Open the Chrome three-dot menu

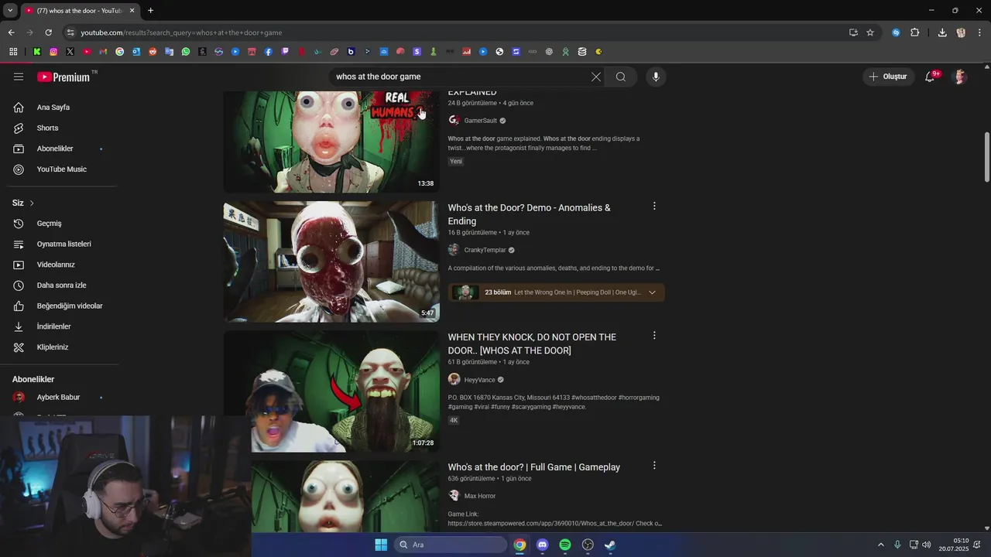[x=980, y=32]
